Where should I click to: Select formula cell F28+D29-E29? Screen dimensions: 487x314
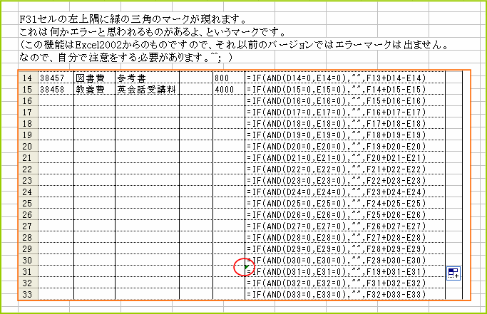tap(345, 248)
